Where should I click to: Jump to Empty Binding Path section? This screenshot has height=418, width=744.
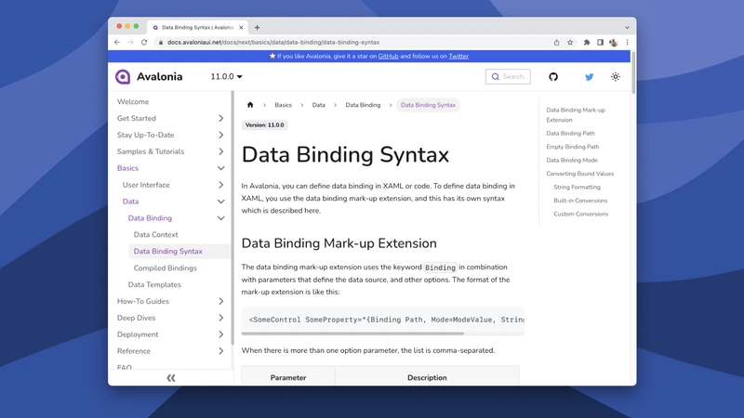573,147
